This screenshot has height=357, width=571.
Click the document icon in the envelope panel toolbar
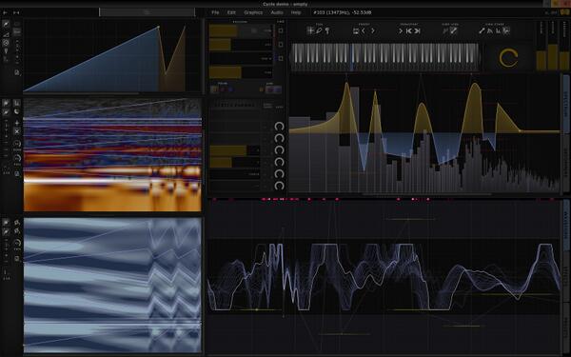17,73
